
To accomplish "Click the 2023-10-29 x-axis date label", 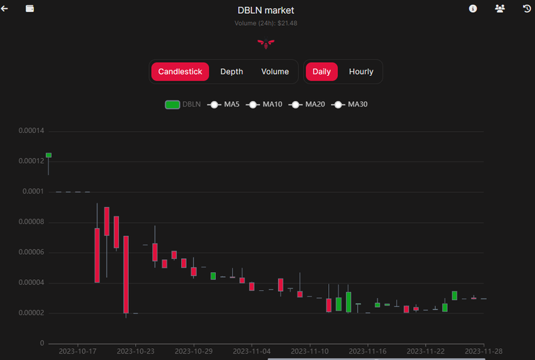I will tap(194, 351).
